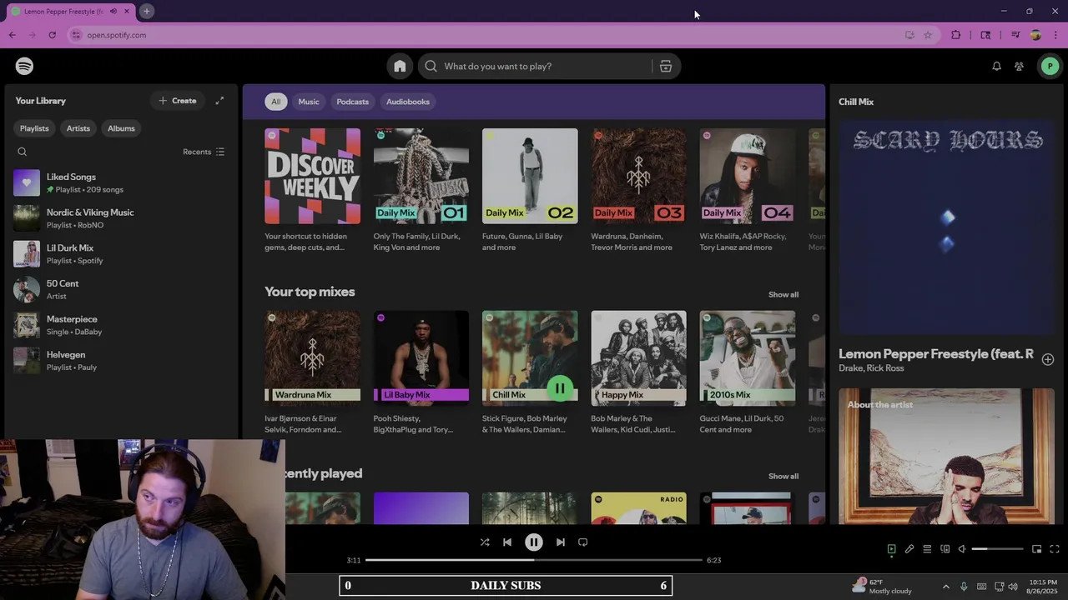The width and height of the screenshot is (1068, 600).
Task: Show all of Your top mixes
Action: 783,294
